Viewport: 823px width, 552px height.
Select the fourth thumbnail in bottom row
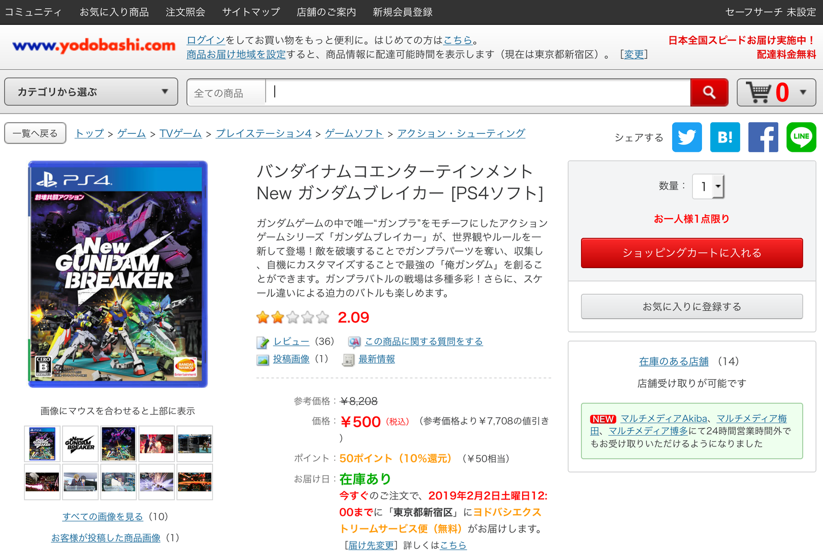tap(157, 482)
